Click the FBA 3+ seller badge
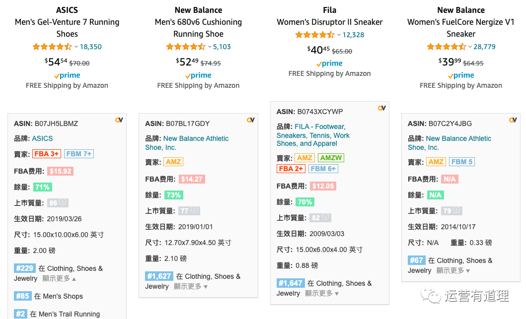Screen dimensions: 526x319 [x=47, y=154]
